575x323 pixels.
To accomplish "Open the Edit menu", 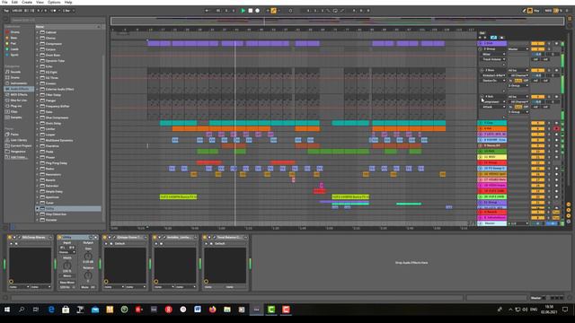I will (14, 2).
